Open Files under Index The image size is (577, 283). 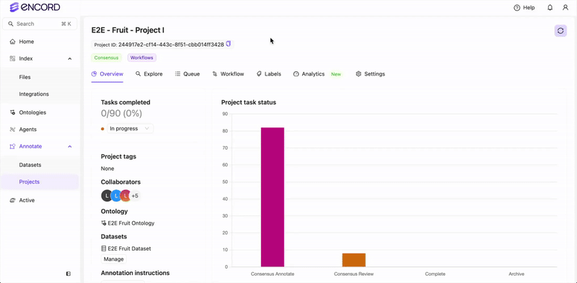coord(25,77)
